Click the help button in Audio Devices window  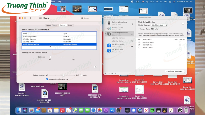(x=183, y=23)
